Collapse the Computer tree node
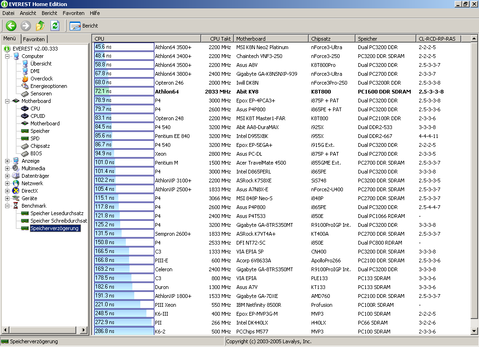 tap(7, 56)
